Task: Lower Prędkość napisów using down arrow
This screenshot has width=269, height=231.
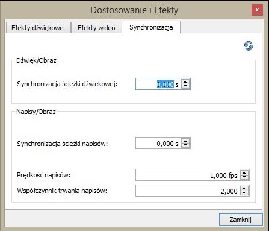Action: pos(244,177)
